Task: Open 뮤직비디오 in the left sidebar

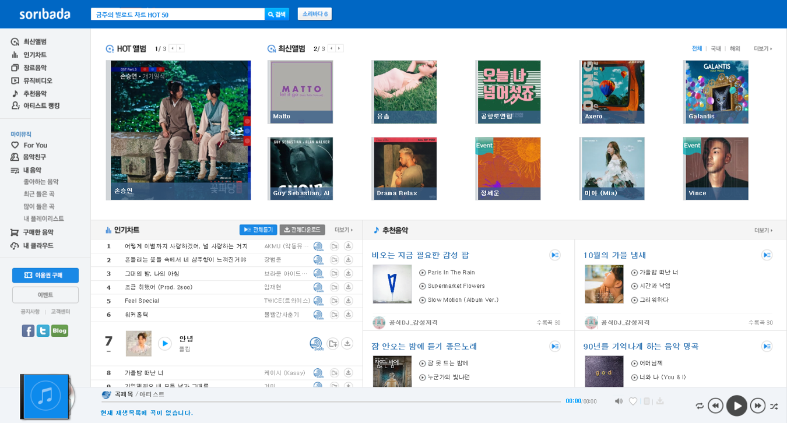Action: coord(31,80)
